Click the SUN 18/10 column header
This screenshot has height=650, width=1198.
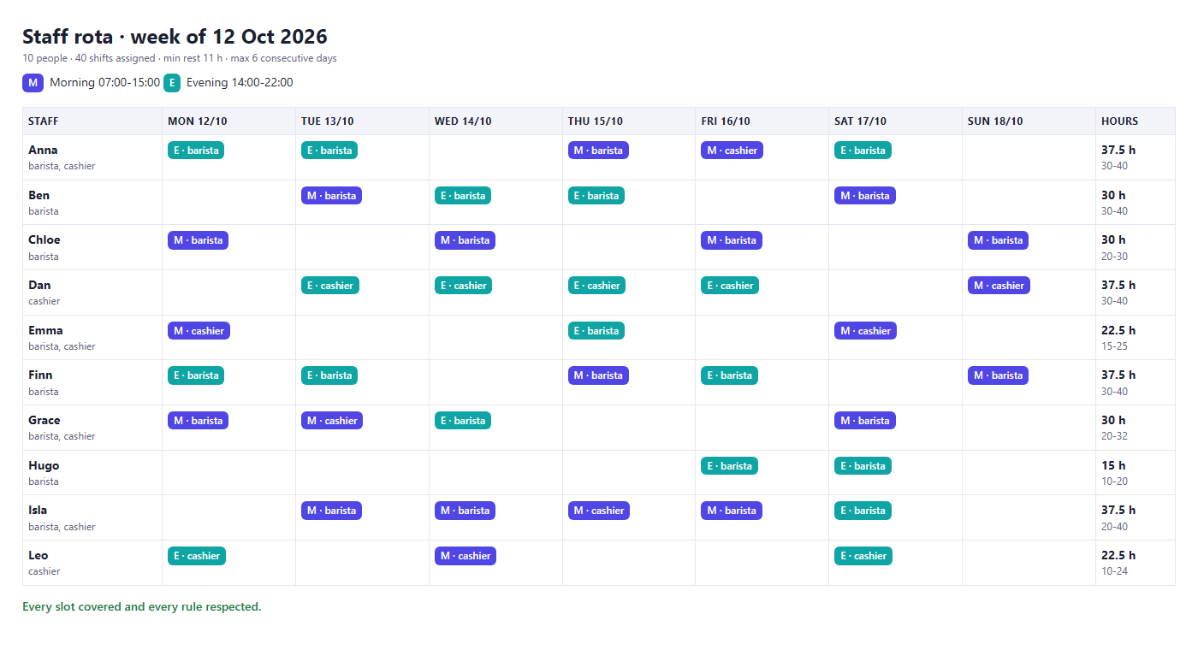[1029, 121]
